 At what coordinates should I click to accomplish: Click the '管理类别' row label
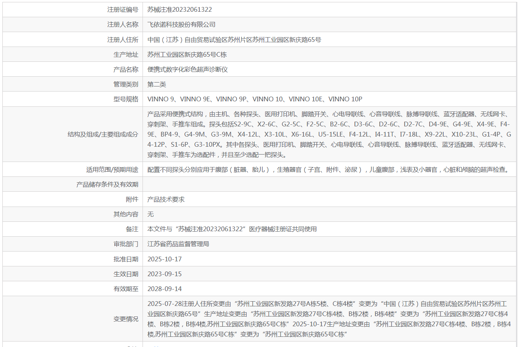point(126,85)
